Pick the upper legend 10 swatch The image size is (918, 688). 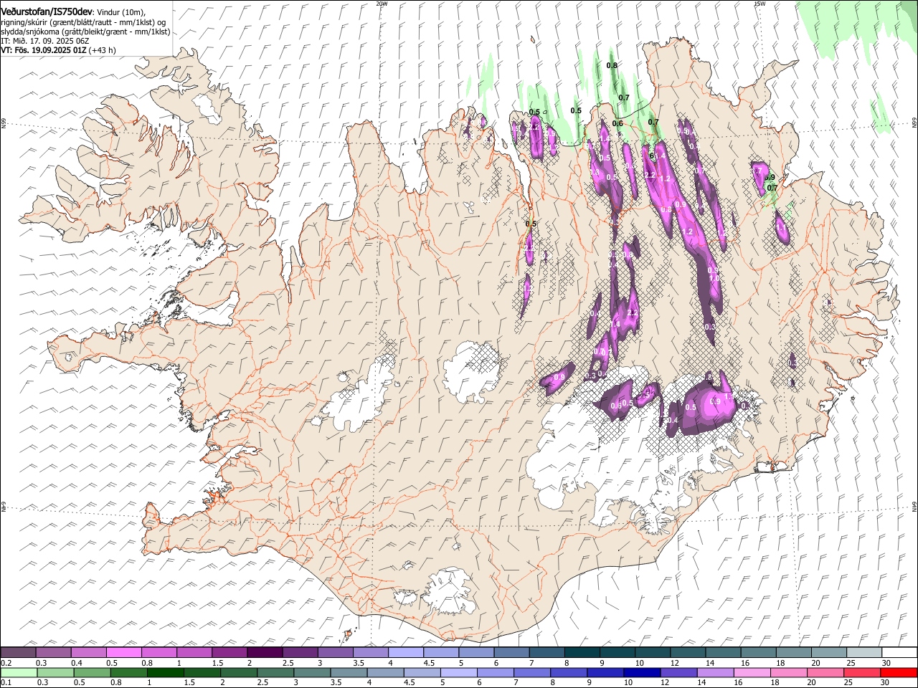click(x=653, y=653)
